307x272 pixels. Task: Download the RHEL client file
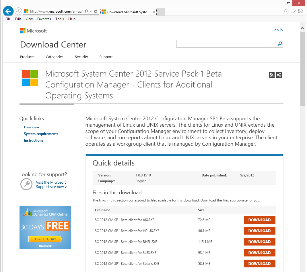pyautogui.click(x=259, y=242)
